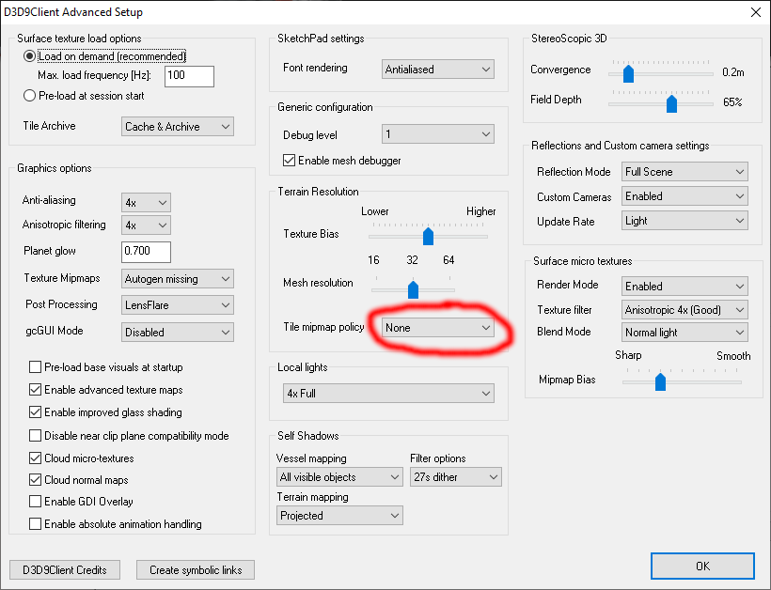This screenshot has height=590, width=771.
Task: Click the Create symbolic links button
Action: click(196, 570)
